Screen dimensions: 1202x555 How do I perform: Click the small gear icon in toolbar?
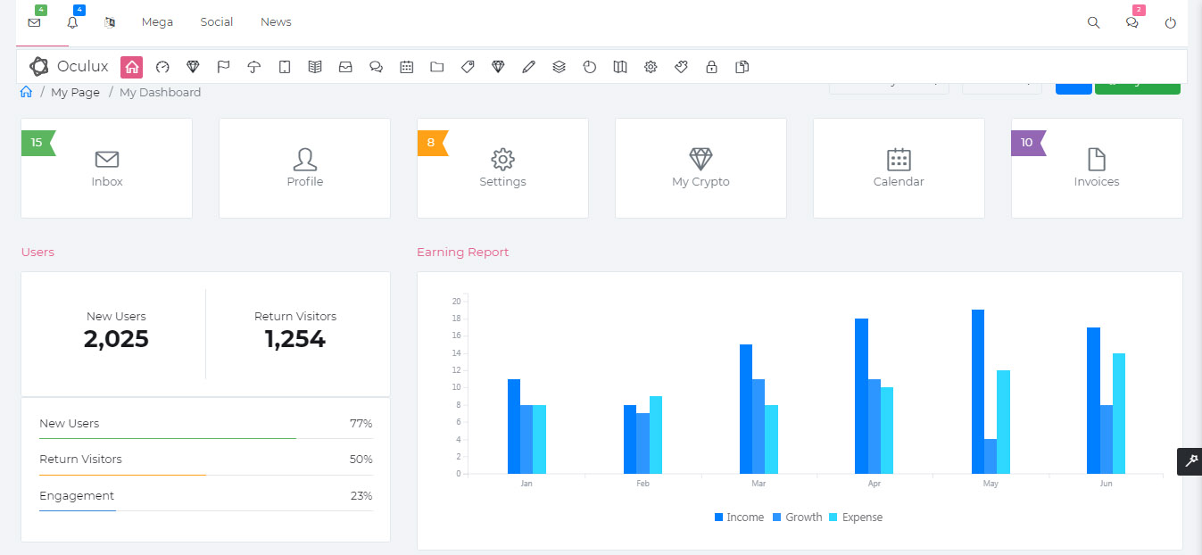[x=651, y=67]
